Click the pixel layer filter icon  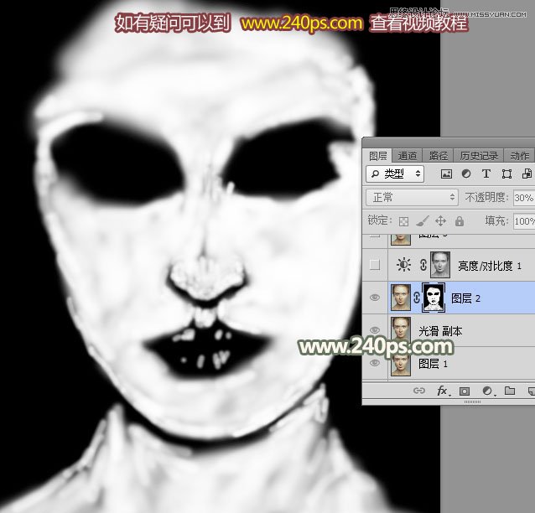[x=446, y=174]
